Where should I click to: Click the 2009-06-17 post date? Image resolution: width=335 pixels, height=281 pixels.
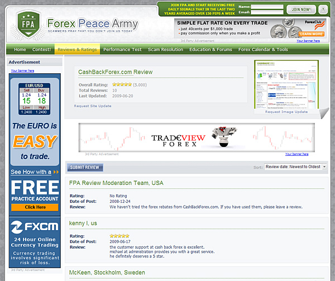120,241
